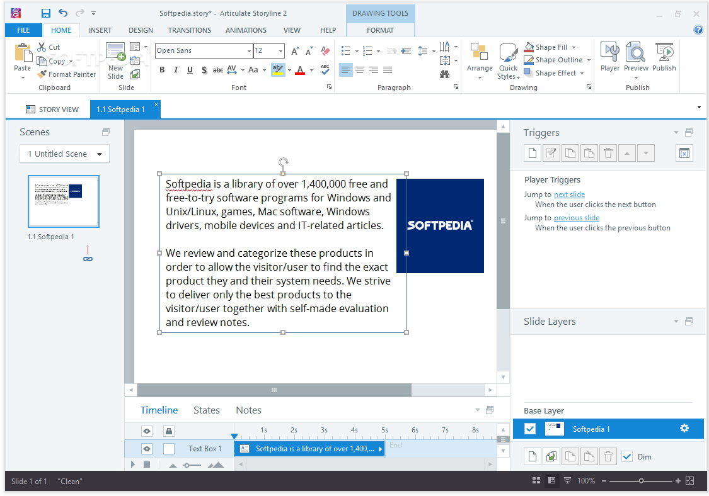Create a new trigger in Triggers panel
709x496 pixels.
[532, 153]
